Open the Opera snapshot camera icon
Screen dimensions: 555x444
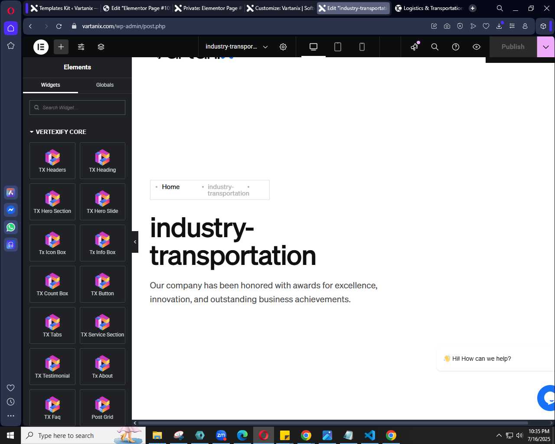point(447,26)
